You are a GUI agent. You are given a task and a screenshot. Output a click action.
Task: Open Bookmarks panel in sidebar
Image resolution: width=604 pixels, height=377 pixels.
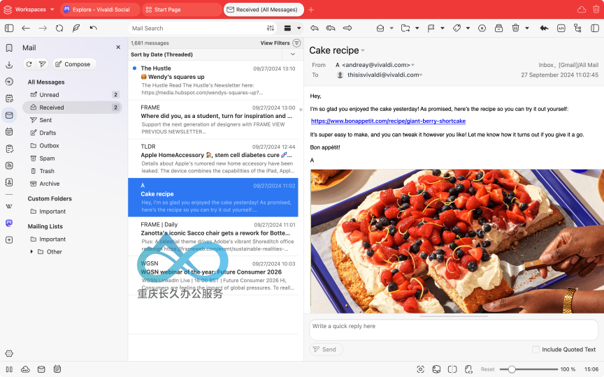[9, 47]
